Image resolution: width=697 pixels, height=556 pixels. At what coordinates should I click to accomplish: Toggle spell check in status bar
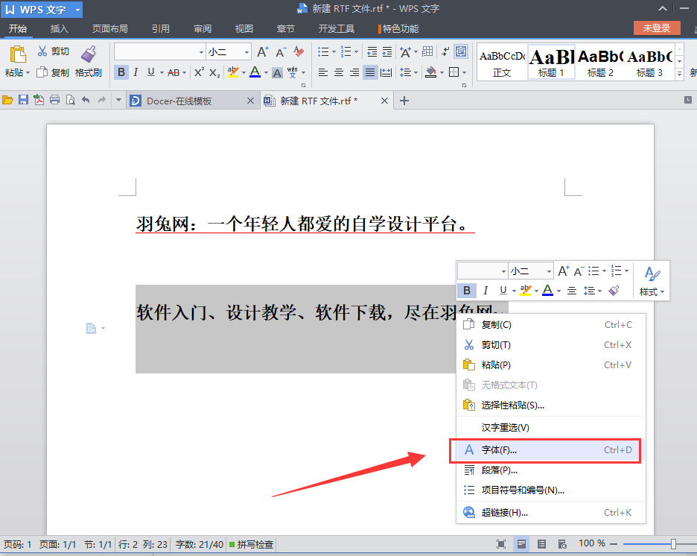pyautogui.click(x=251, y=544)
